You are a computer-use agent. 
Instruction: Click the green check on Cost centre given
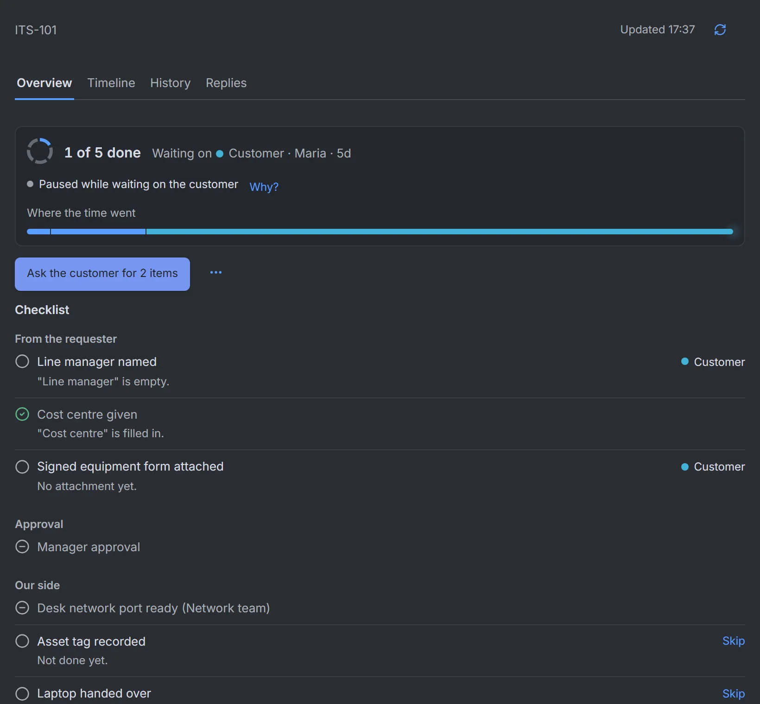pos(22,414)
